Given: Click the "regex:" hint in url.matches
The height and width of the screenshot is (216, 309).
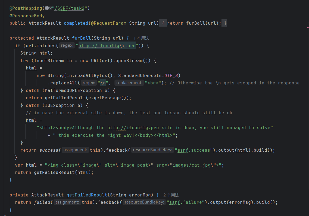Looking at the screenshot, I should 67,46.
